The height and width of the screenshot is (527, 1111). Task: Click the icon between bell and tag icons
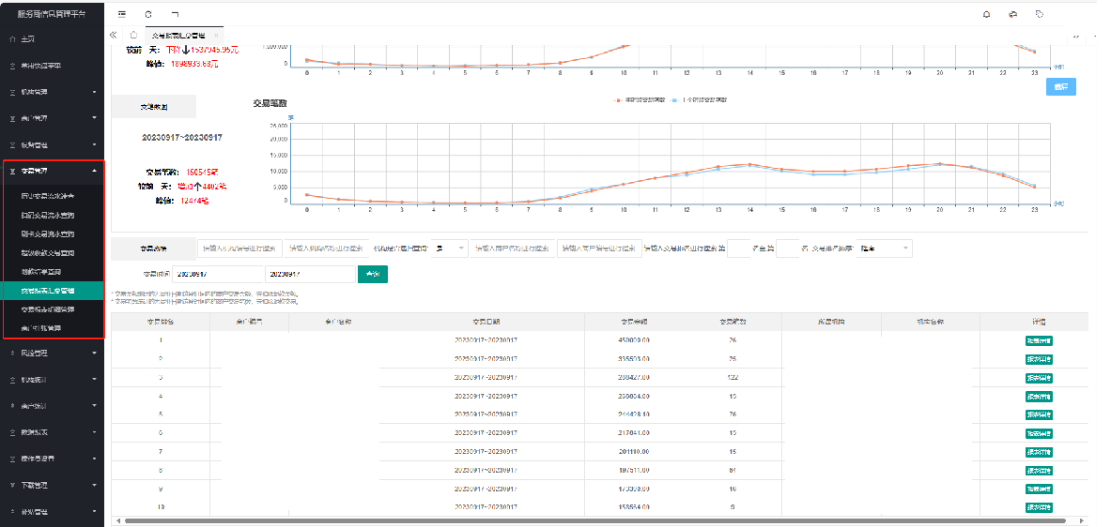(x=1012, y=15)
